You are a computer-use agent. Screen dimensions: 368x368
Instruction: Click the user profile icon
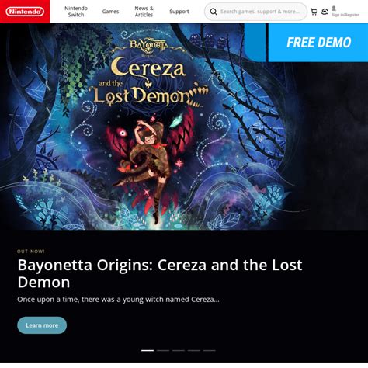point(334,9)
